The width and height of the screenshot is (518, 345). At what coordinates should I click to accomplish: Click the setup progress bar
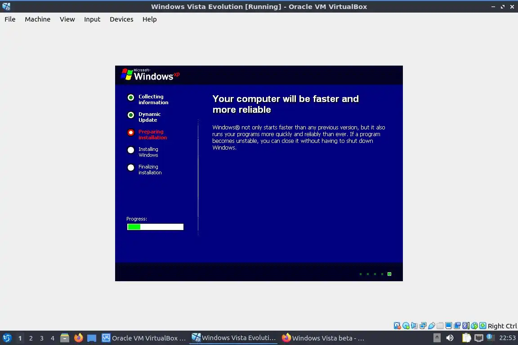(155, 227)
